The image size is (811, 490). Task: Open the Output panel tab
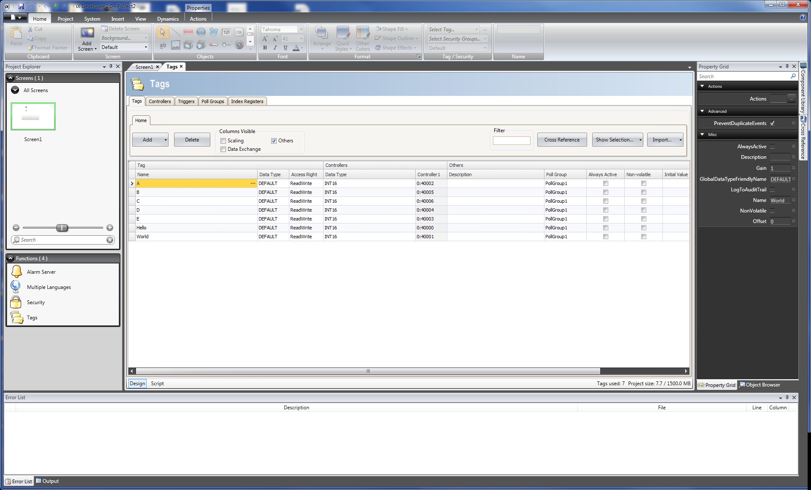pyautogui.click(x=47, y=481)
